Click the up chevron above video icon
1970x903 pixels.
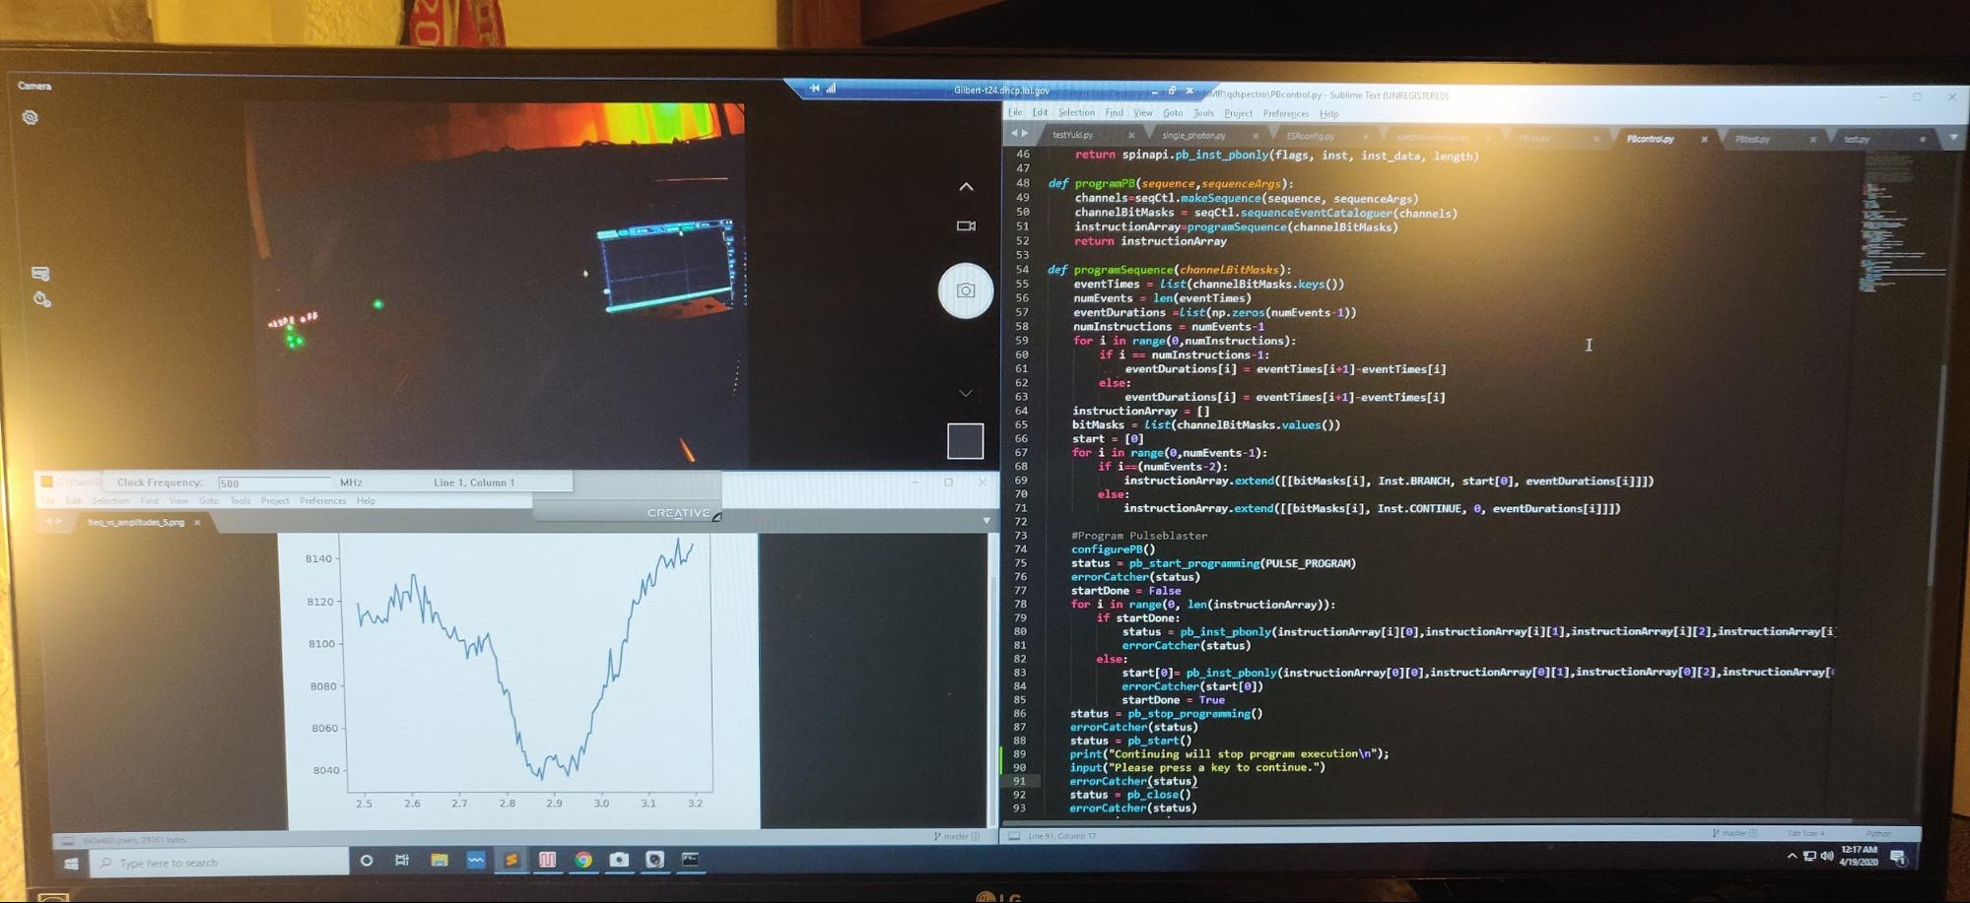pos(966,186)
